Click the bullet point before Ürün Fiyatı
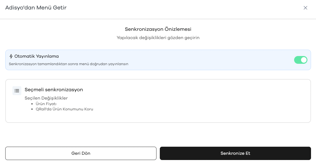The height and width of the screenshot is (165, 316). coord(32,104)
